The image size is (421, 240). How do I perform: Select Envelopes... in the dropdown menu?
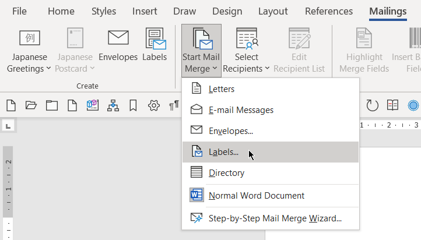click(271, 131)
